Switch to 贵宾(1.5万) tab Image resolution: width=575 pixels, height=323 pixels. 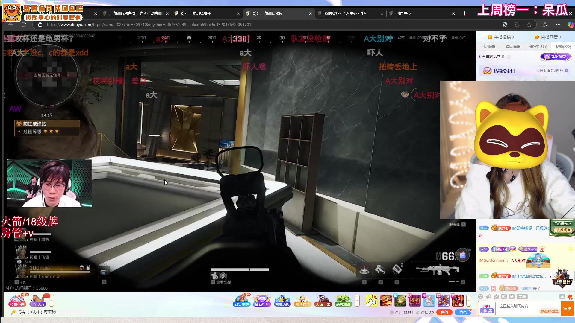pyautogui.click(x=538, y=47)
